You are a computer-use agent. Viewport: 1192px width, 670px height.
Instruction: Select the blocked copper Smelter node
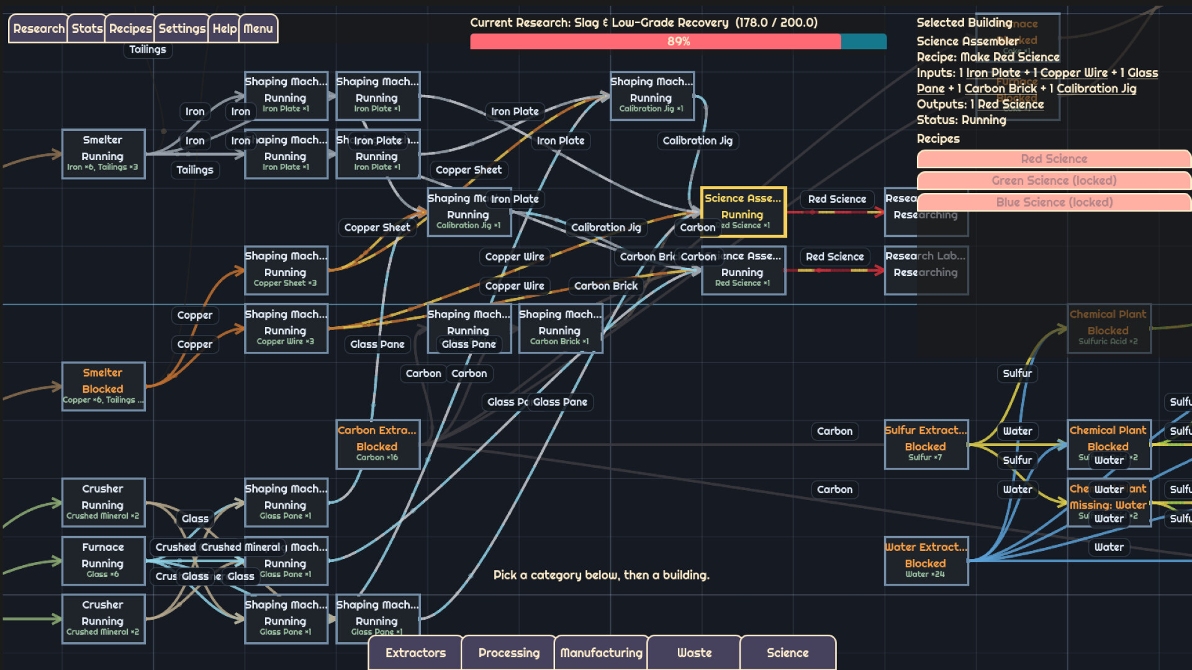103,386
